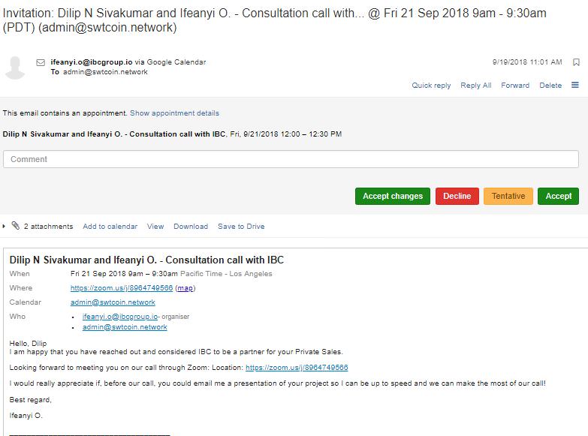Forward this email

point(515,86)
